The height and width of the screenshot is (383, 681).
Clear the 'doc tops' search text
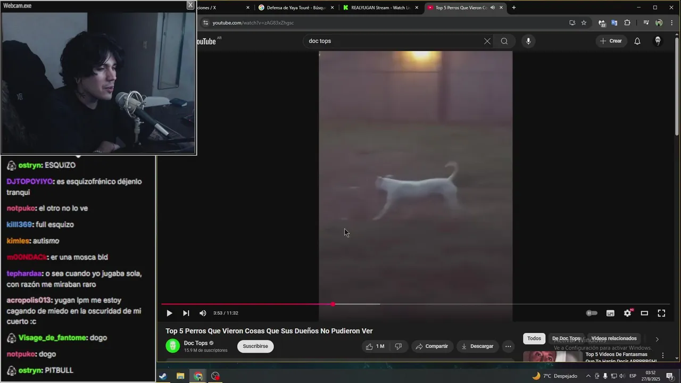point(487,41)
